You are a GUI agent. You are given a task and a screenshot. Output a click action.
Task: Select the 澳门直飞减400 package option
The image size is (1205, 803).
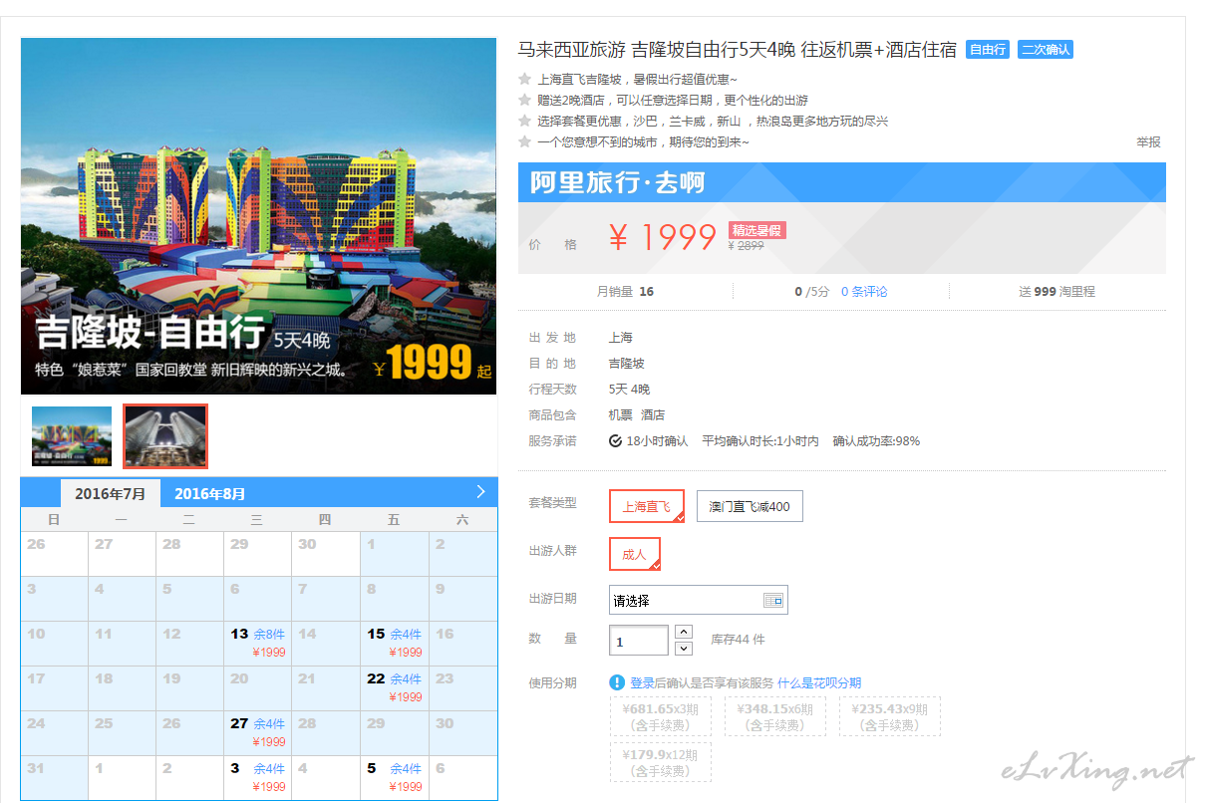coord(750,506)
